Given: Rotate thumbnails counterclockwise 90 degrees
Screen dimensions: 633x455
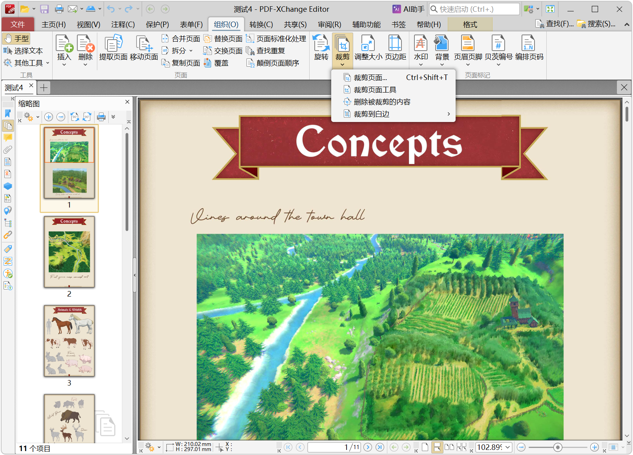Looking at the screenshot, I should [75, 117].
